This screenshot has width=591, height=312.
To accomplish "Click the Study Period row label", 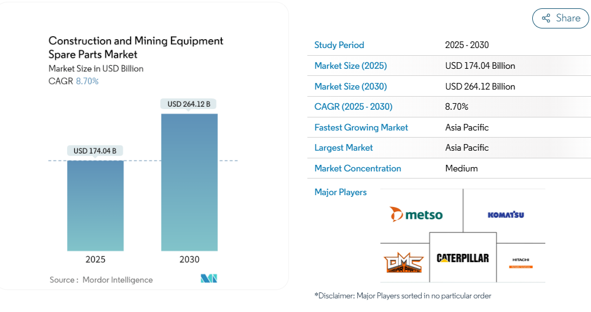I will (x=339, y=45).
